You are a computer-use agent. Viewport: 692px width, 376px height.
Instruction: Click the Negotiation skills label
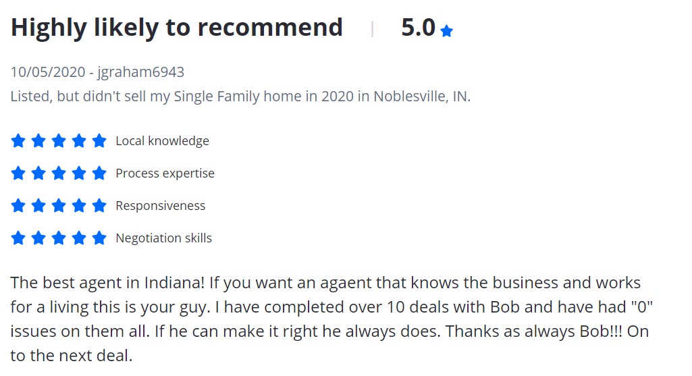[164, 238]
